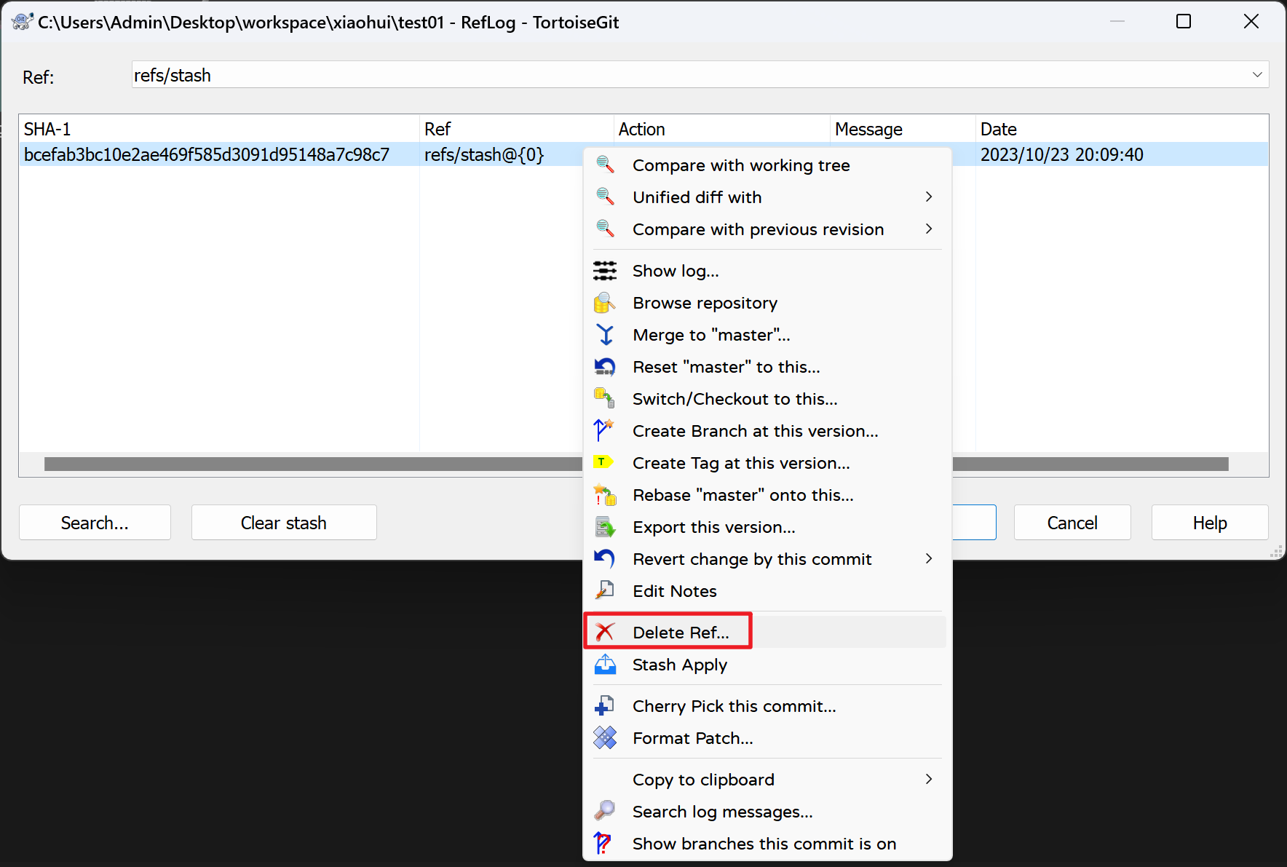Viewport: 1287px width, 867px height.
Task: Click the Stash Apply icon
Action: click(x=605, y=665)
